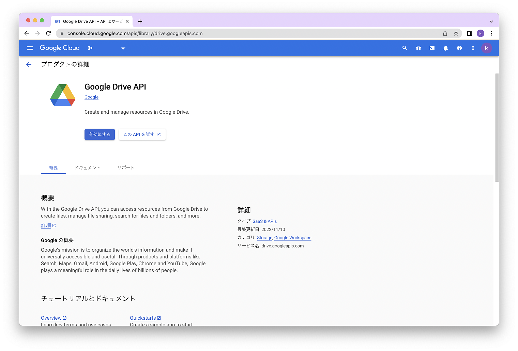The width and height of the screenshot is (518, 351).
Task: Open the Google publisher link
Action: coord(91,97)
